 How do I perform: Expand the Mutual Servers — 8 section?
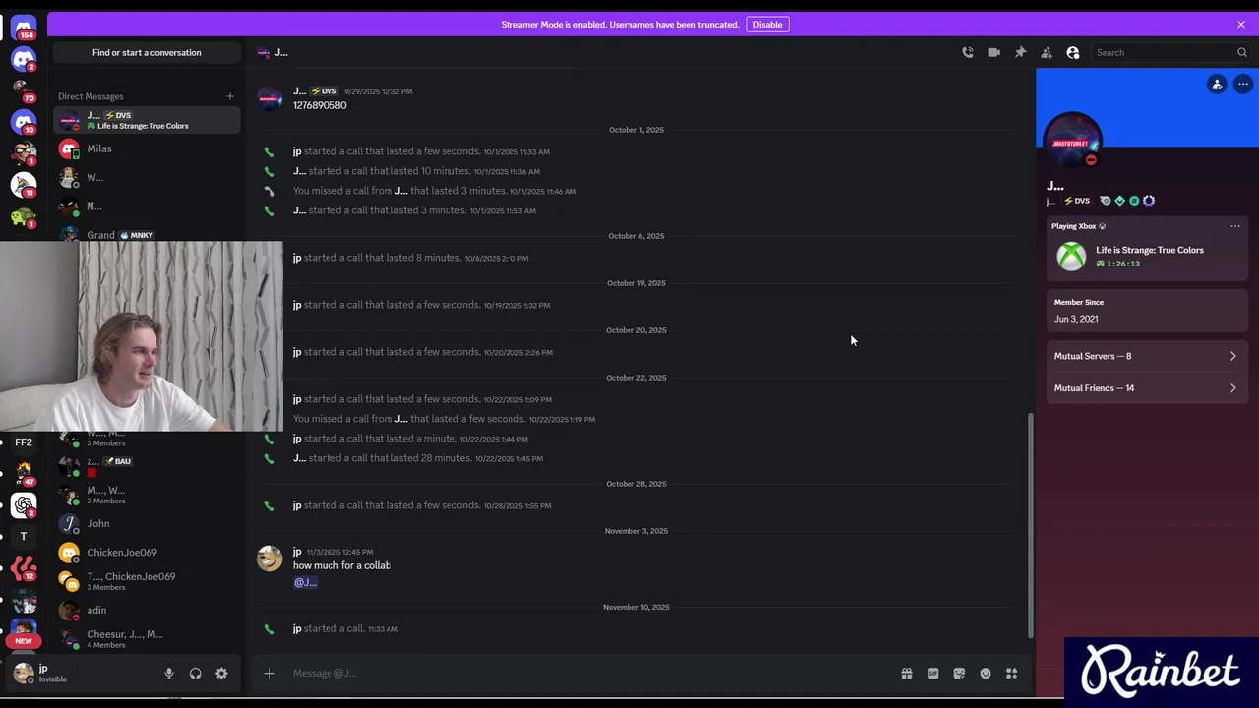tap(1146, 356)
